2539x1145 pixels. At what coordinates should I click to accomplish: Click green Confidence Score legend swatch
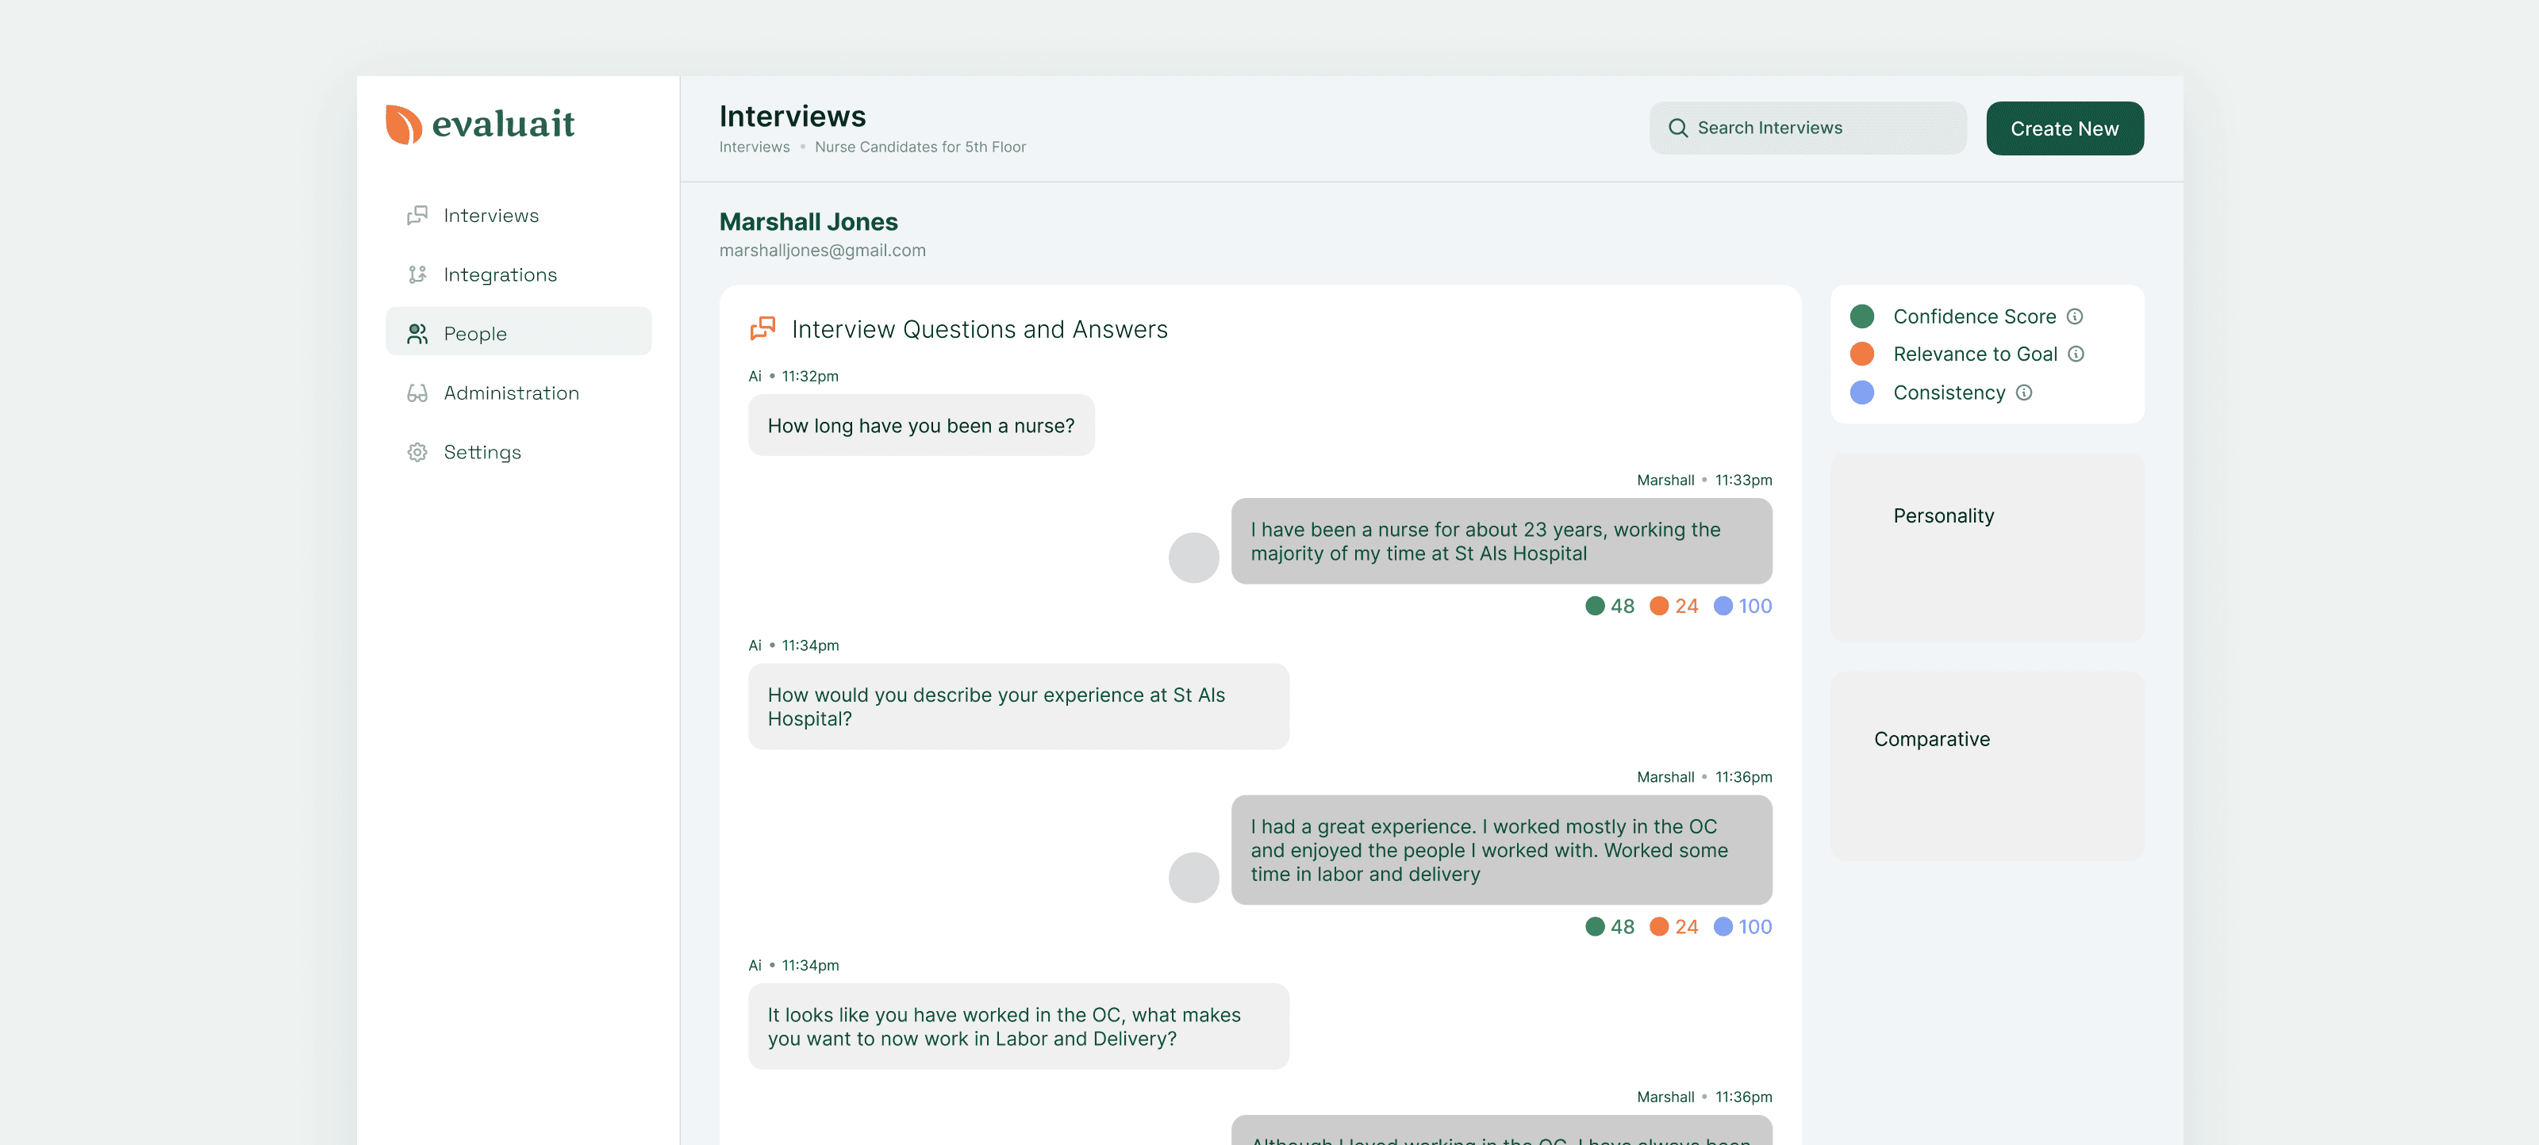[1861, 316]
